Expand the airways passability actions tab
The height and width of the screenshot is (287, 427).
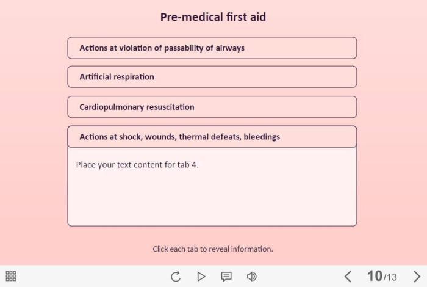pyautogui.click(x=212, y=48)
